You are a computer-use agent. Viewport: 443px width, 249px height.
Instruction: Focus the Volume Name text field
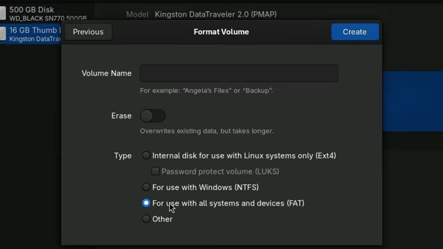tap(239, 73)
